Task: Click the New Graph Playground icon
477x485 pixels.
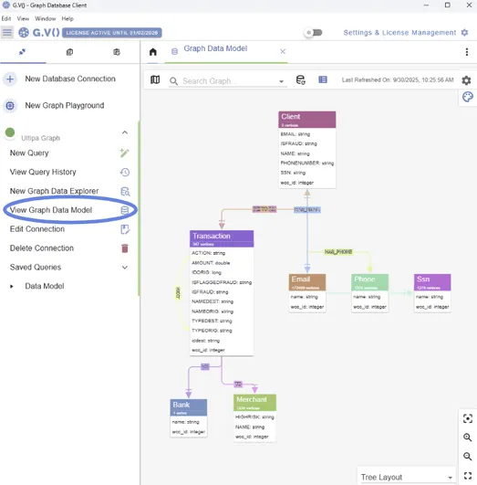Action: 10,105
